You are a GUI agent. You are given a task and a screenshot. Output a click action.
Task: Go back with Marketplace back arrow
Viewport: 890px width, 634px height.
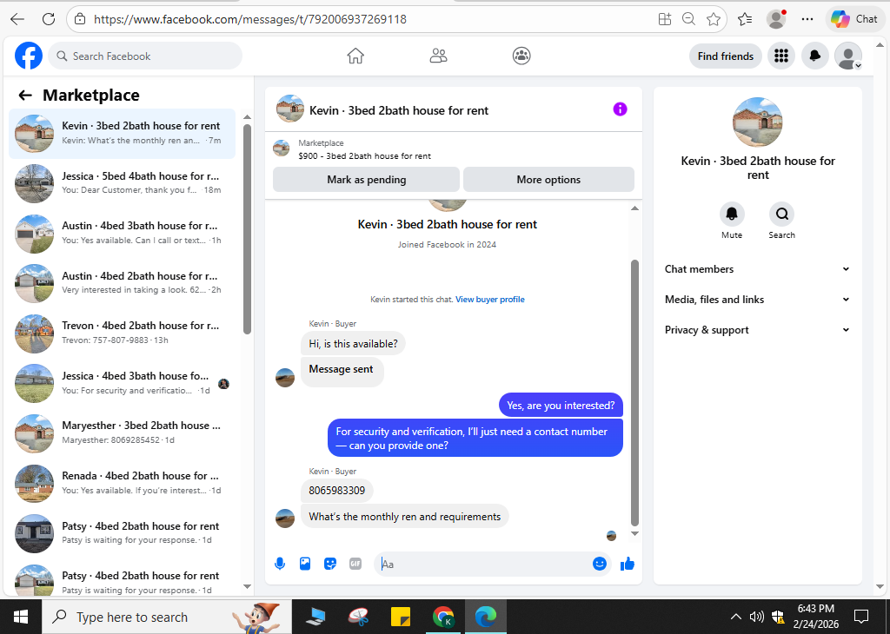[x=25, y=96]
